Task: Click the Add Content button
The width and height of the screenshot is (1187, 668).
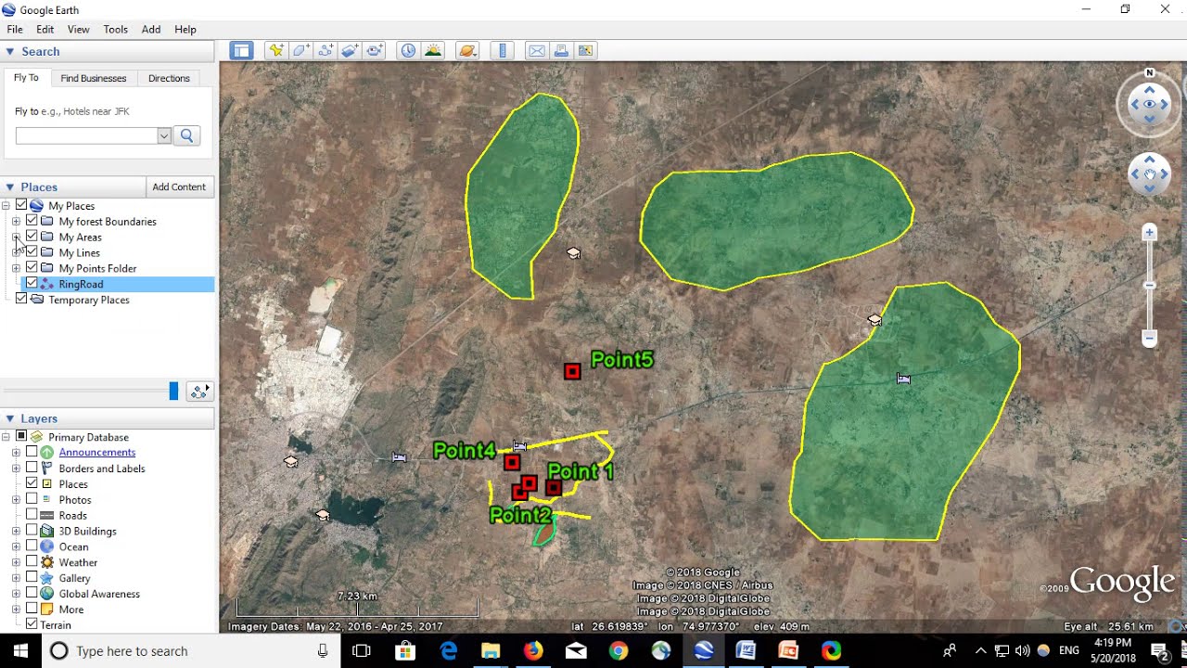Action: [x=179, y=186]
